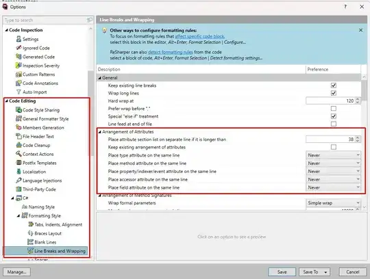This screenshot has width=370, height=279.
Task: Open the affect specific code block link
Action: tap(199, 36)
